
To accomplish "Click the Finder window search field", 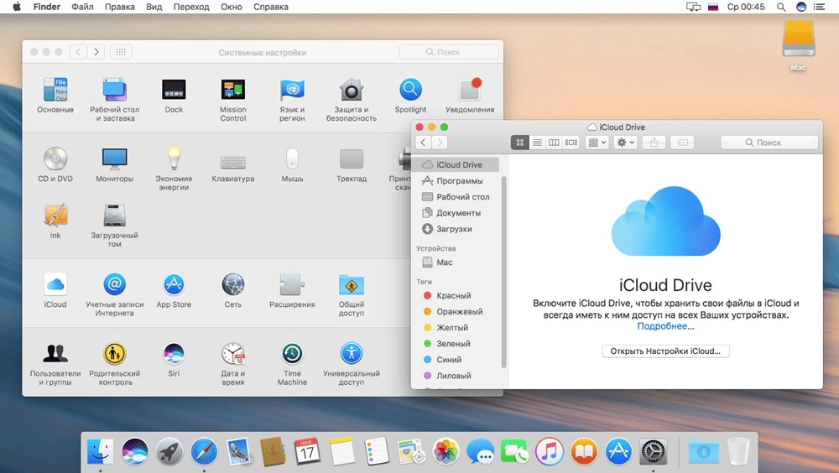I will click(x=769, y=143).
